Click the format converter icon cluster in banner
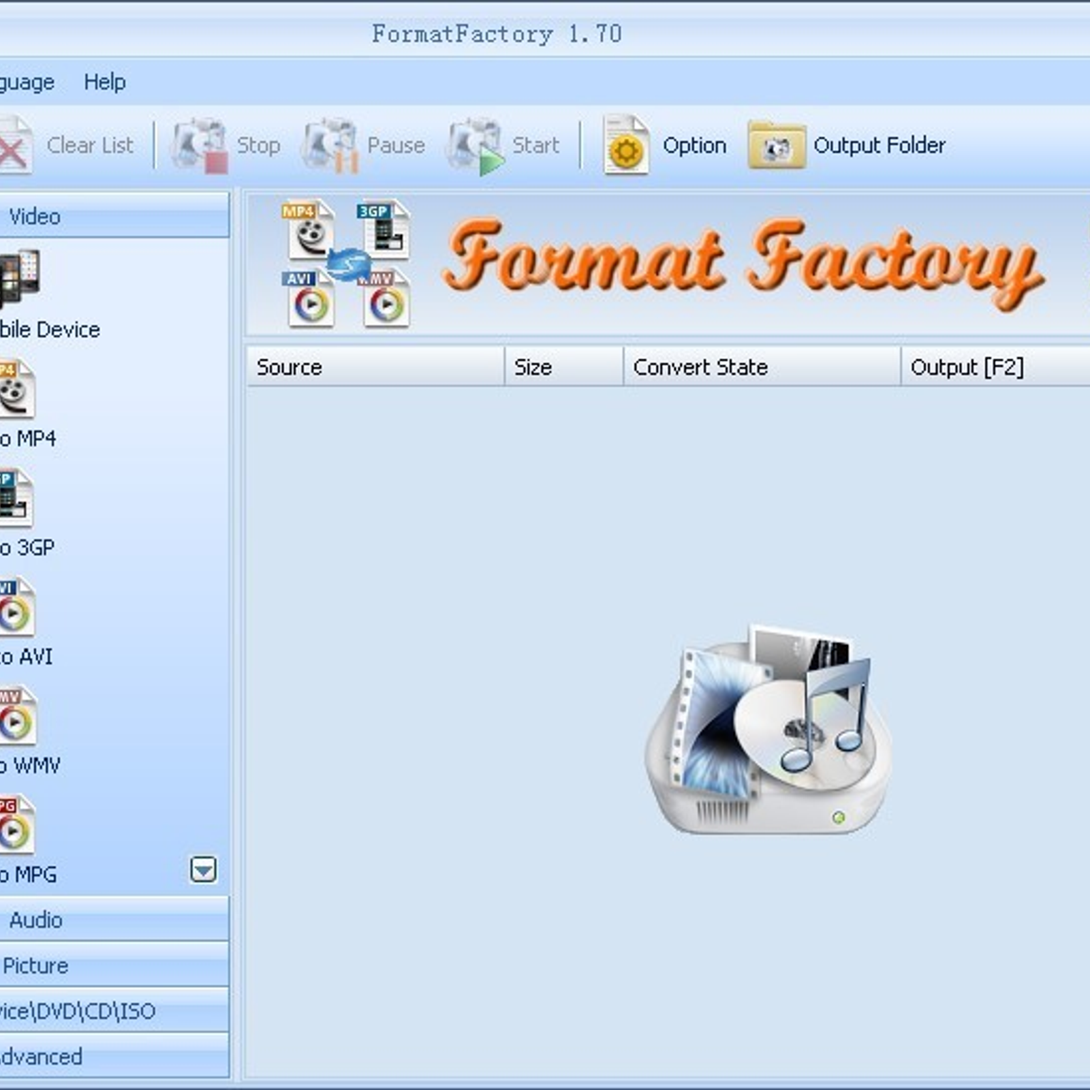This screenshot has width=1090, height=1090. click(x=346, y=263)
